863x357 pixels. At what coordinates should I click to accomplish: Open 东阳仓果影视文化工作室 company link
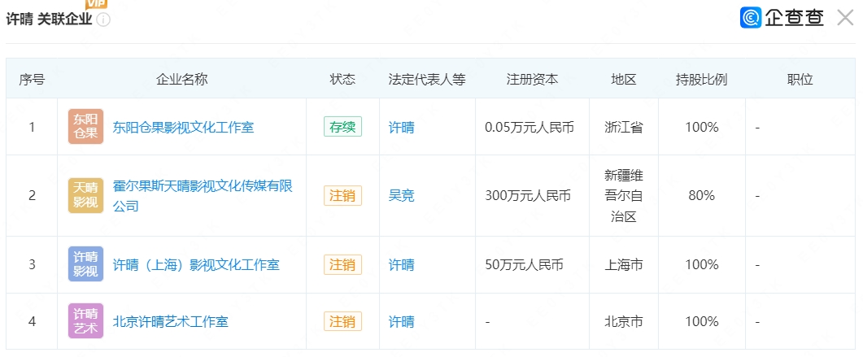[183, 128]
